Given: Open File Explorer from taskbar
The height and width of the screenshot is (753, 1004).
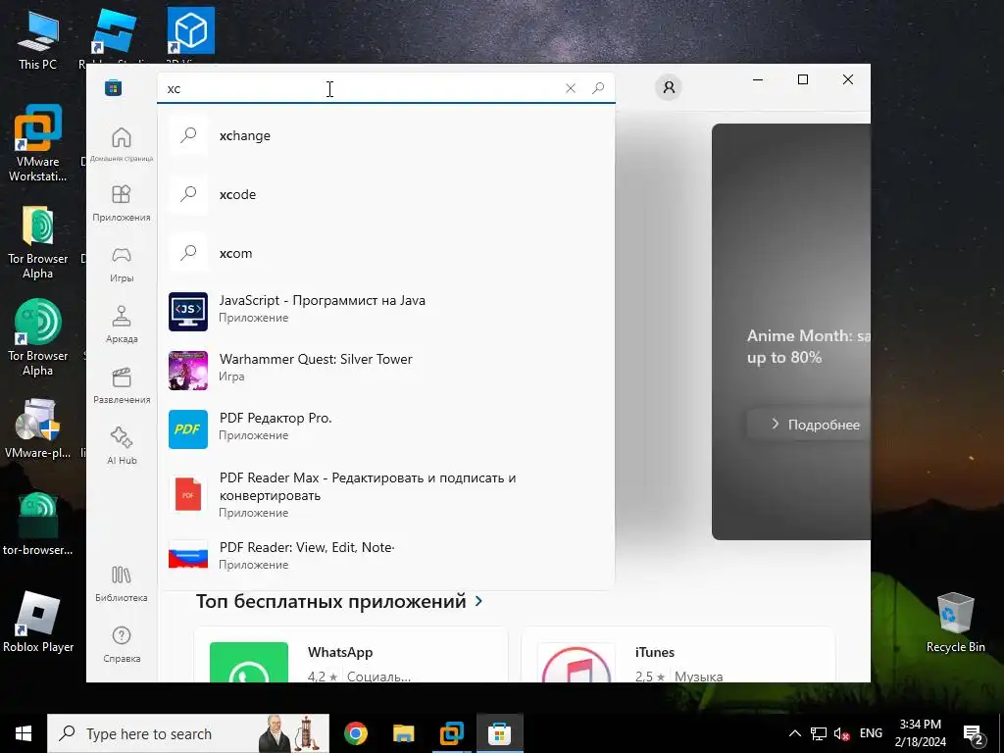Looking at the screenshot, I should pos(403,733).
